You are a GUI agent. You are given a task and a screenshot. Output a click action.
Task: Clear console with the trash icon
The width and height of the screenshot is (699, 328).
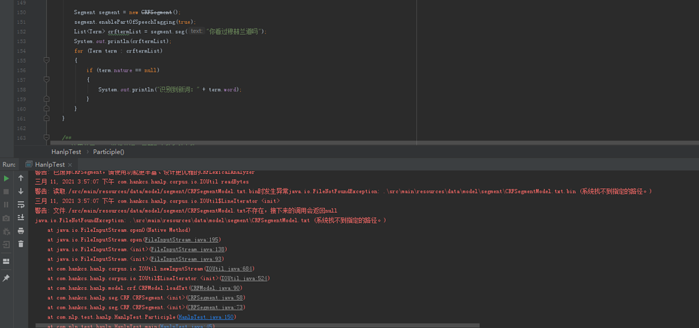[20, 243]
